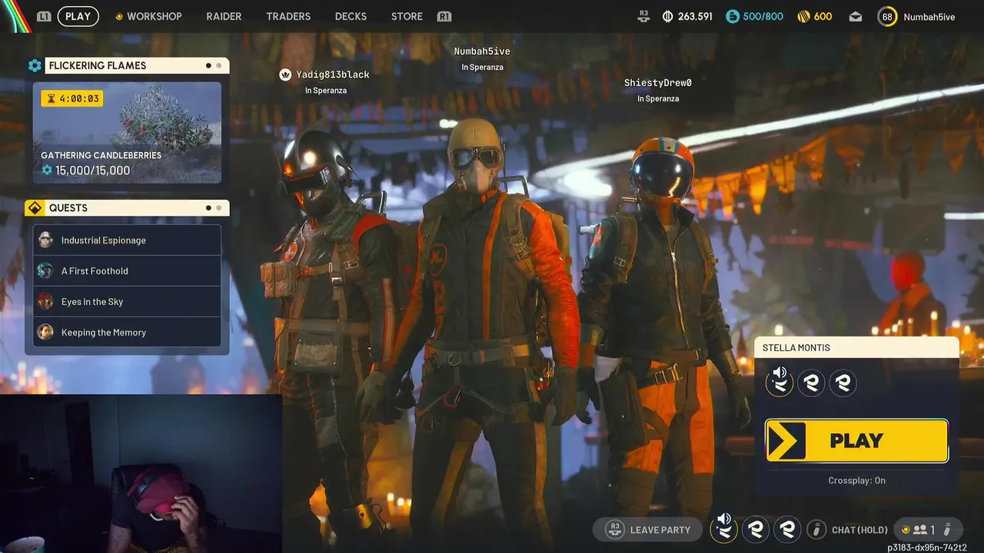Click the 263,591 coin balance
Screen dimensions: 984x553
click(695, 16)
